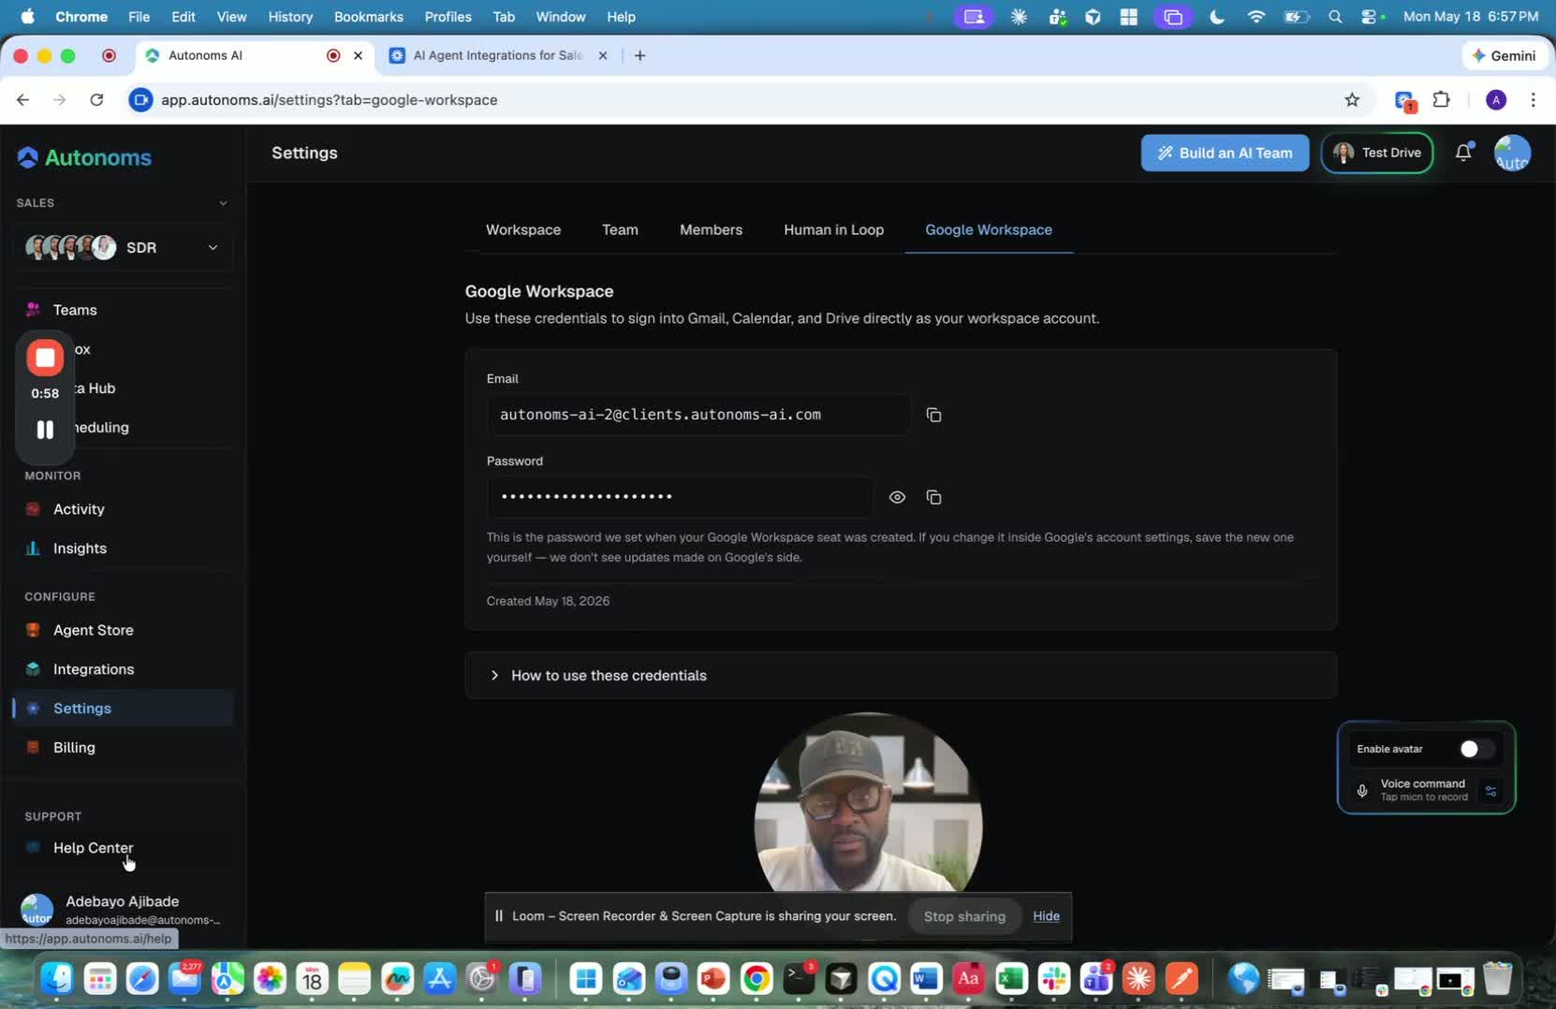Select the Google Workspace tab
This screenshot has height=1009, width=1556.
pos(989,229)
